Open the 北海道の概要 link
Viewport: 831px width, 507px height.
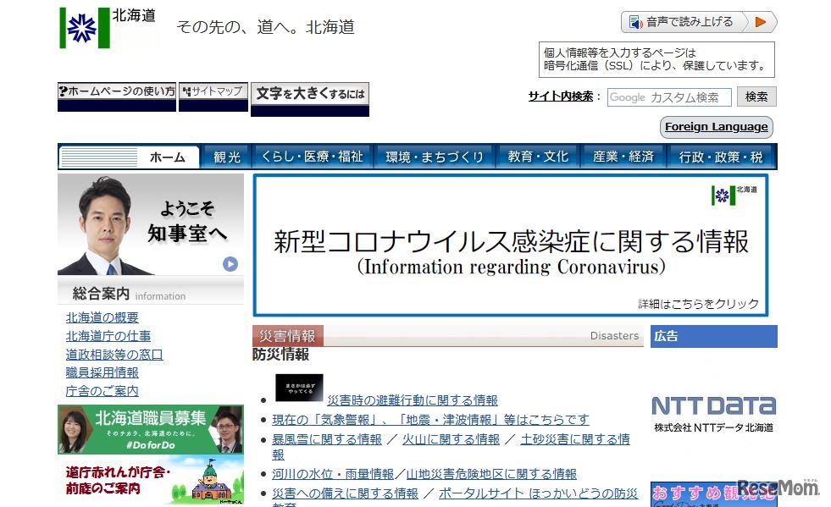(102, 317)
